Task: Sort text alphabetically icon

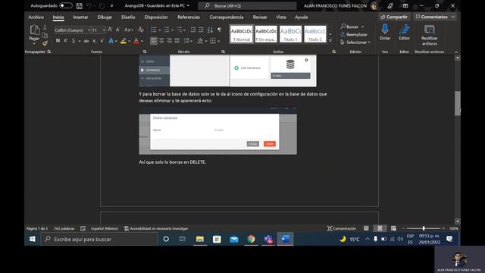Action: pyautogui.click(x=210, y=30)
